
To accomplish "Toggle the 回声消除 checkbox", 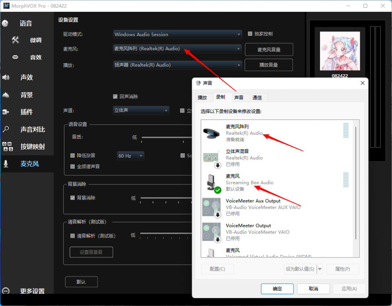I will 115,96.
